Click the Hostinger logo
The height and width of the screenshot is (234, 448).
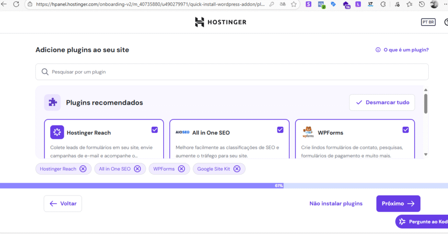220,22
